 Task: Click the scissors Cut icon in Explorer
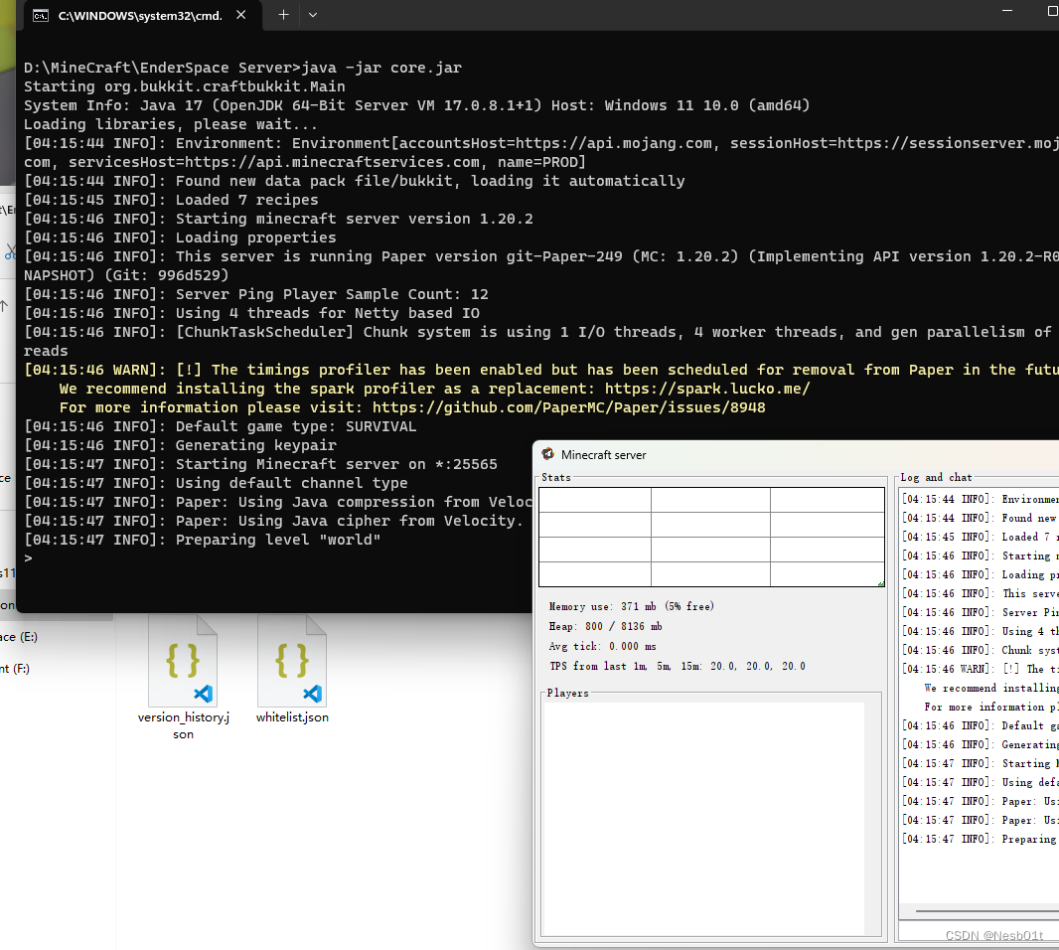click(x=8, y=250)
